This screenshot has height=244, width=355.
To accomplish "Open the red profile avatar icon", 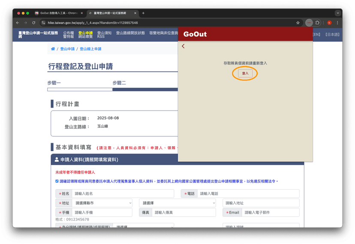I will click(329, 23).
